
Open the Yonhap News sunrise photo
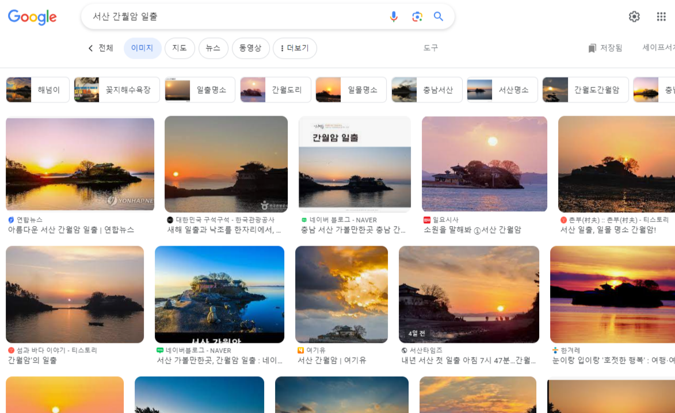click(x=80, y=164)
